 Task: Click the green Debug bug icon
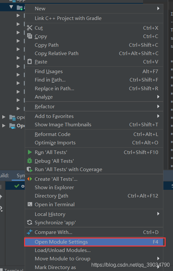point(30,161)
